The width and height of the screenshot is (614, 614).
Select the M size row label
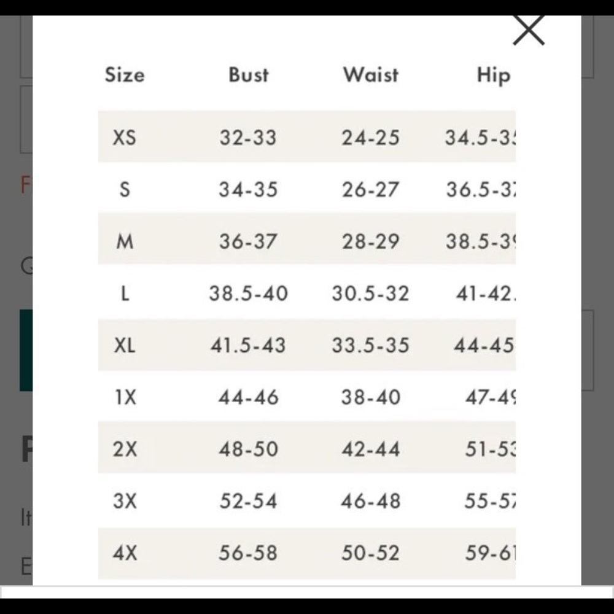click(x=125, y=241)
